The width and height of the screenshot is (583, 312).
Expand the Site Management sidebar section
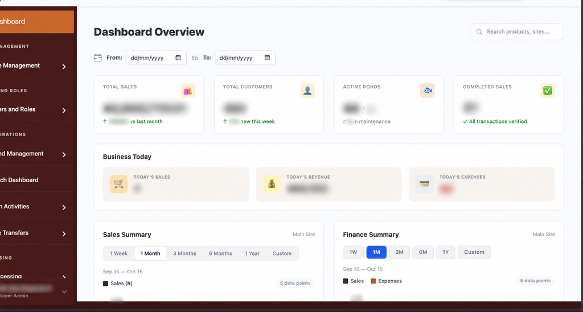[x=64, y=67]
